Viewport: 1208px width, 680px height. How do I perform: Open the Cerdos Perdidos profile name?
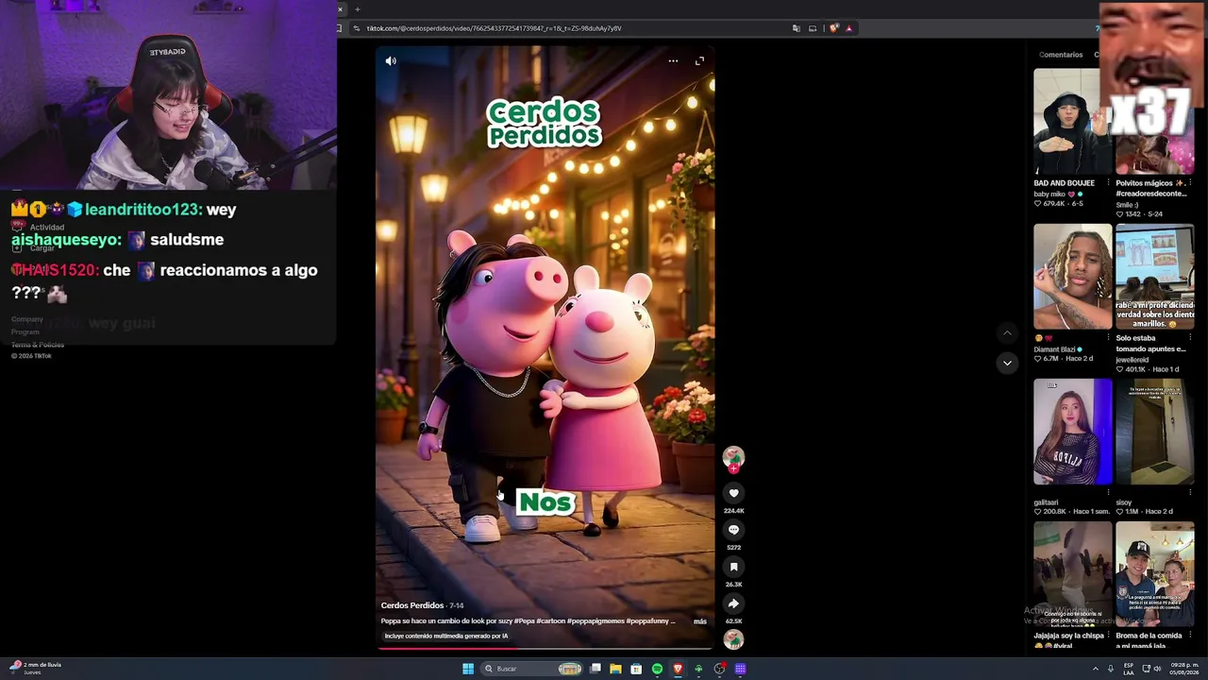pyautogui.click(x=412, y=605)
